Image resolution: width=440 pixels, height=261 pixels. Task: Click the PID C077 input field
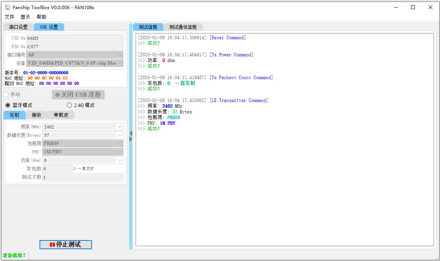(74, 46)
